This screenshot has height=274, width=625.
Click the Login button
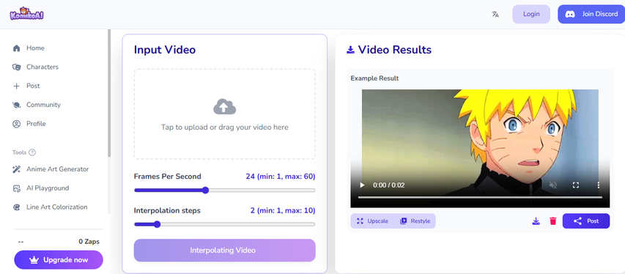[x=531, y=14]
